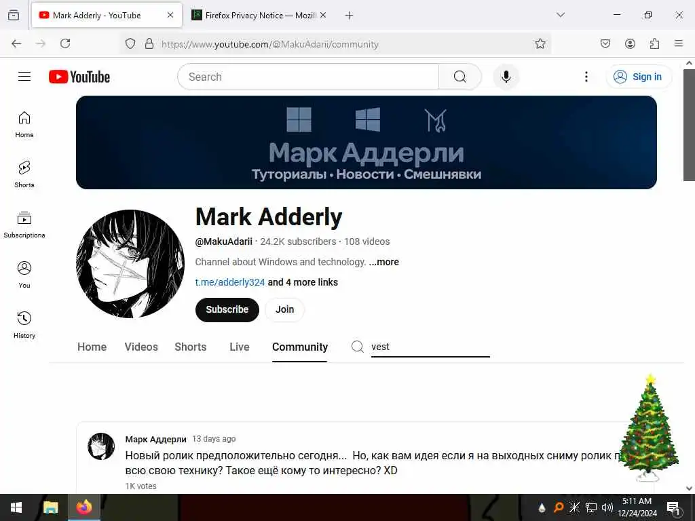Click the magnifier search button
This screenshot has height=521, width=695.
click(x=460, y=77)
